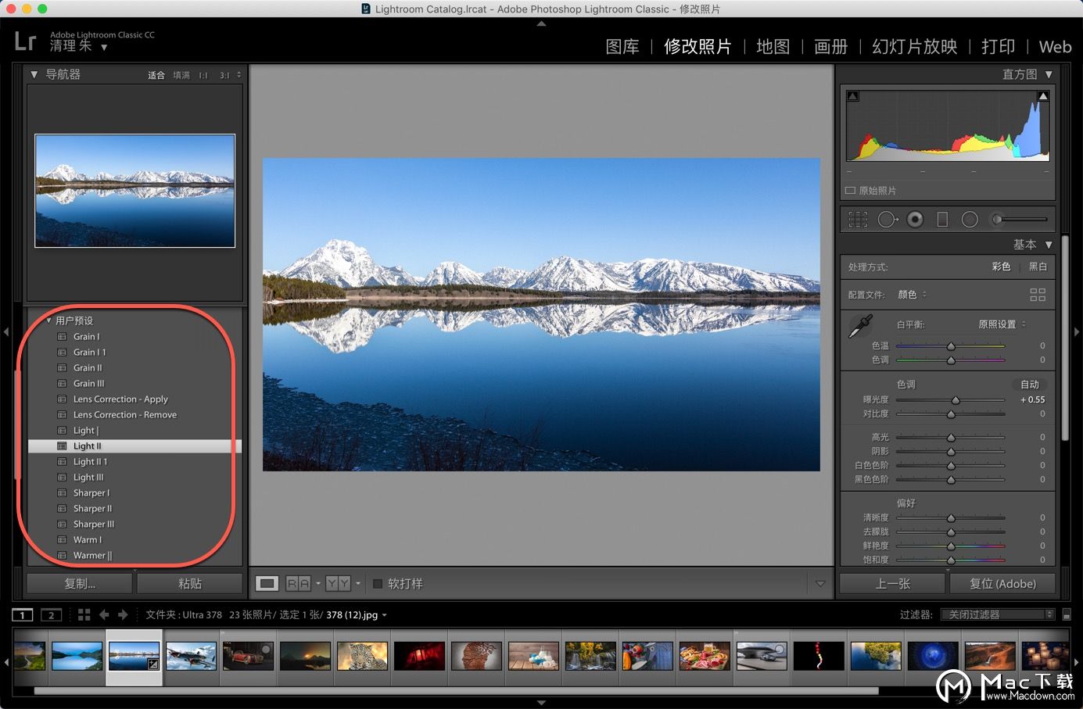Select the Adjustment Brush tool
Screen dimensions: 1083x709
[1019, 220]
